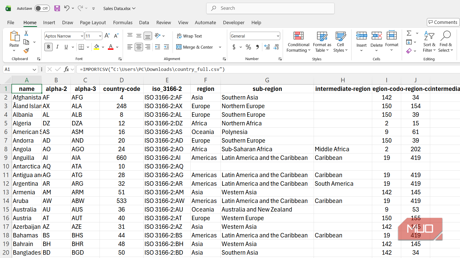Open the font name dropdown Aptos Narrow
Viewport: 460px width, 258px height.
(82, 36)
